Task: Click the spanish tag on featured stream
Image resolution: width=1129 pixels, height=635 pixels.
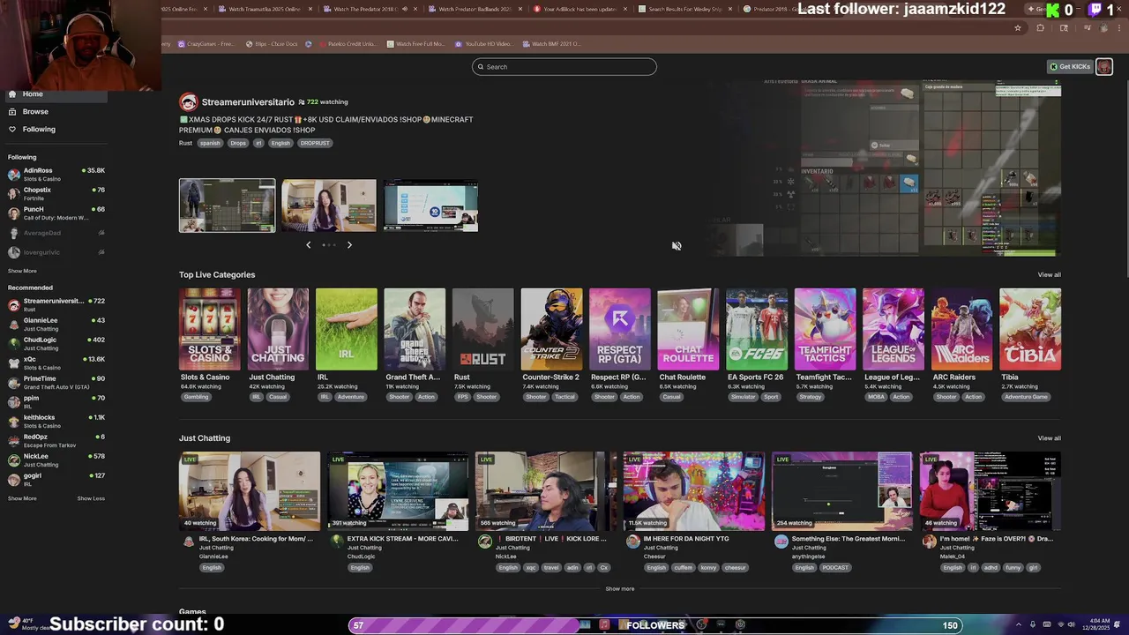Action: tap(210, 143)
